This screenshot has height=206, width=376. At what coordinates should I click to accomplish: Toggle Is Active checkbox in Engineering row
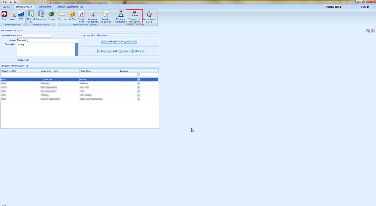pyautogui.click(x=139, y=80)
